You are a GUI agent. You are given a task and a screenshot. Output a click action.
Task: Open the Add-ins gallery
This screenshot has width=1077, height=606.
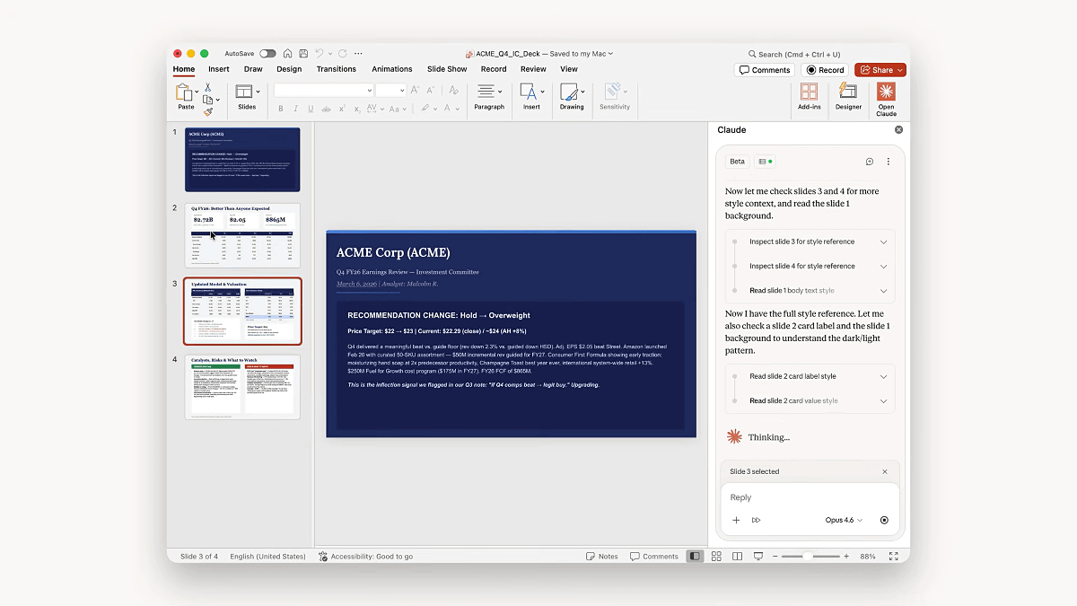pos(809,96)
